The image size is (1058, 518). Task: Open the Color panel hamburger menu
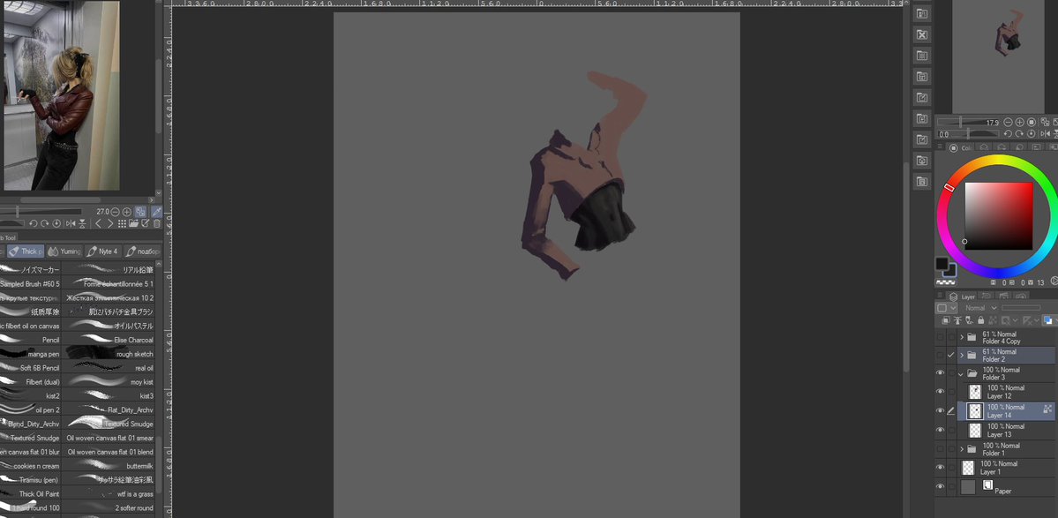point(940,146)
